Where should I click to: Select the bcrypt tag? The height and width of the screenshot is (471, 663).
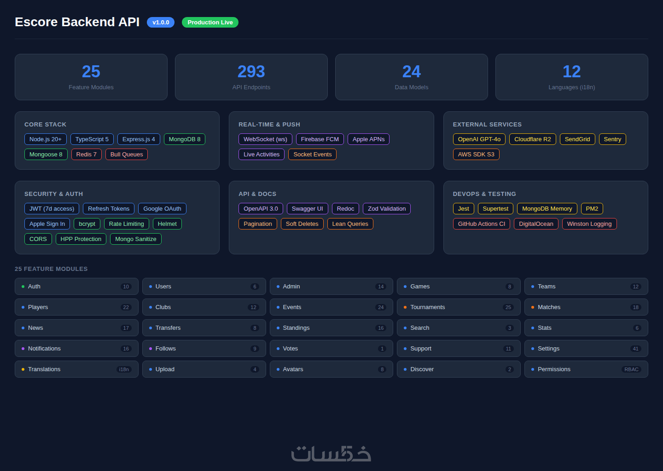click(87, 224)
